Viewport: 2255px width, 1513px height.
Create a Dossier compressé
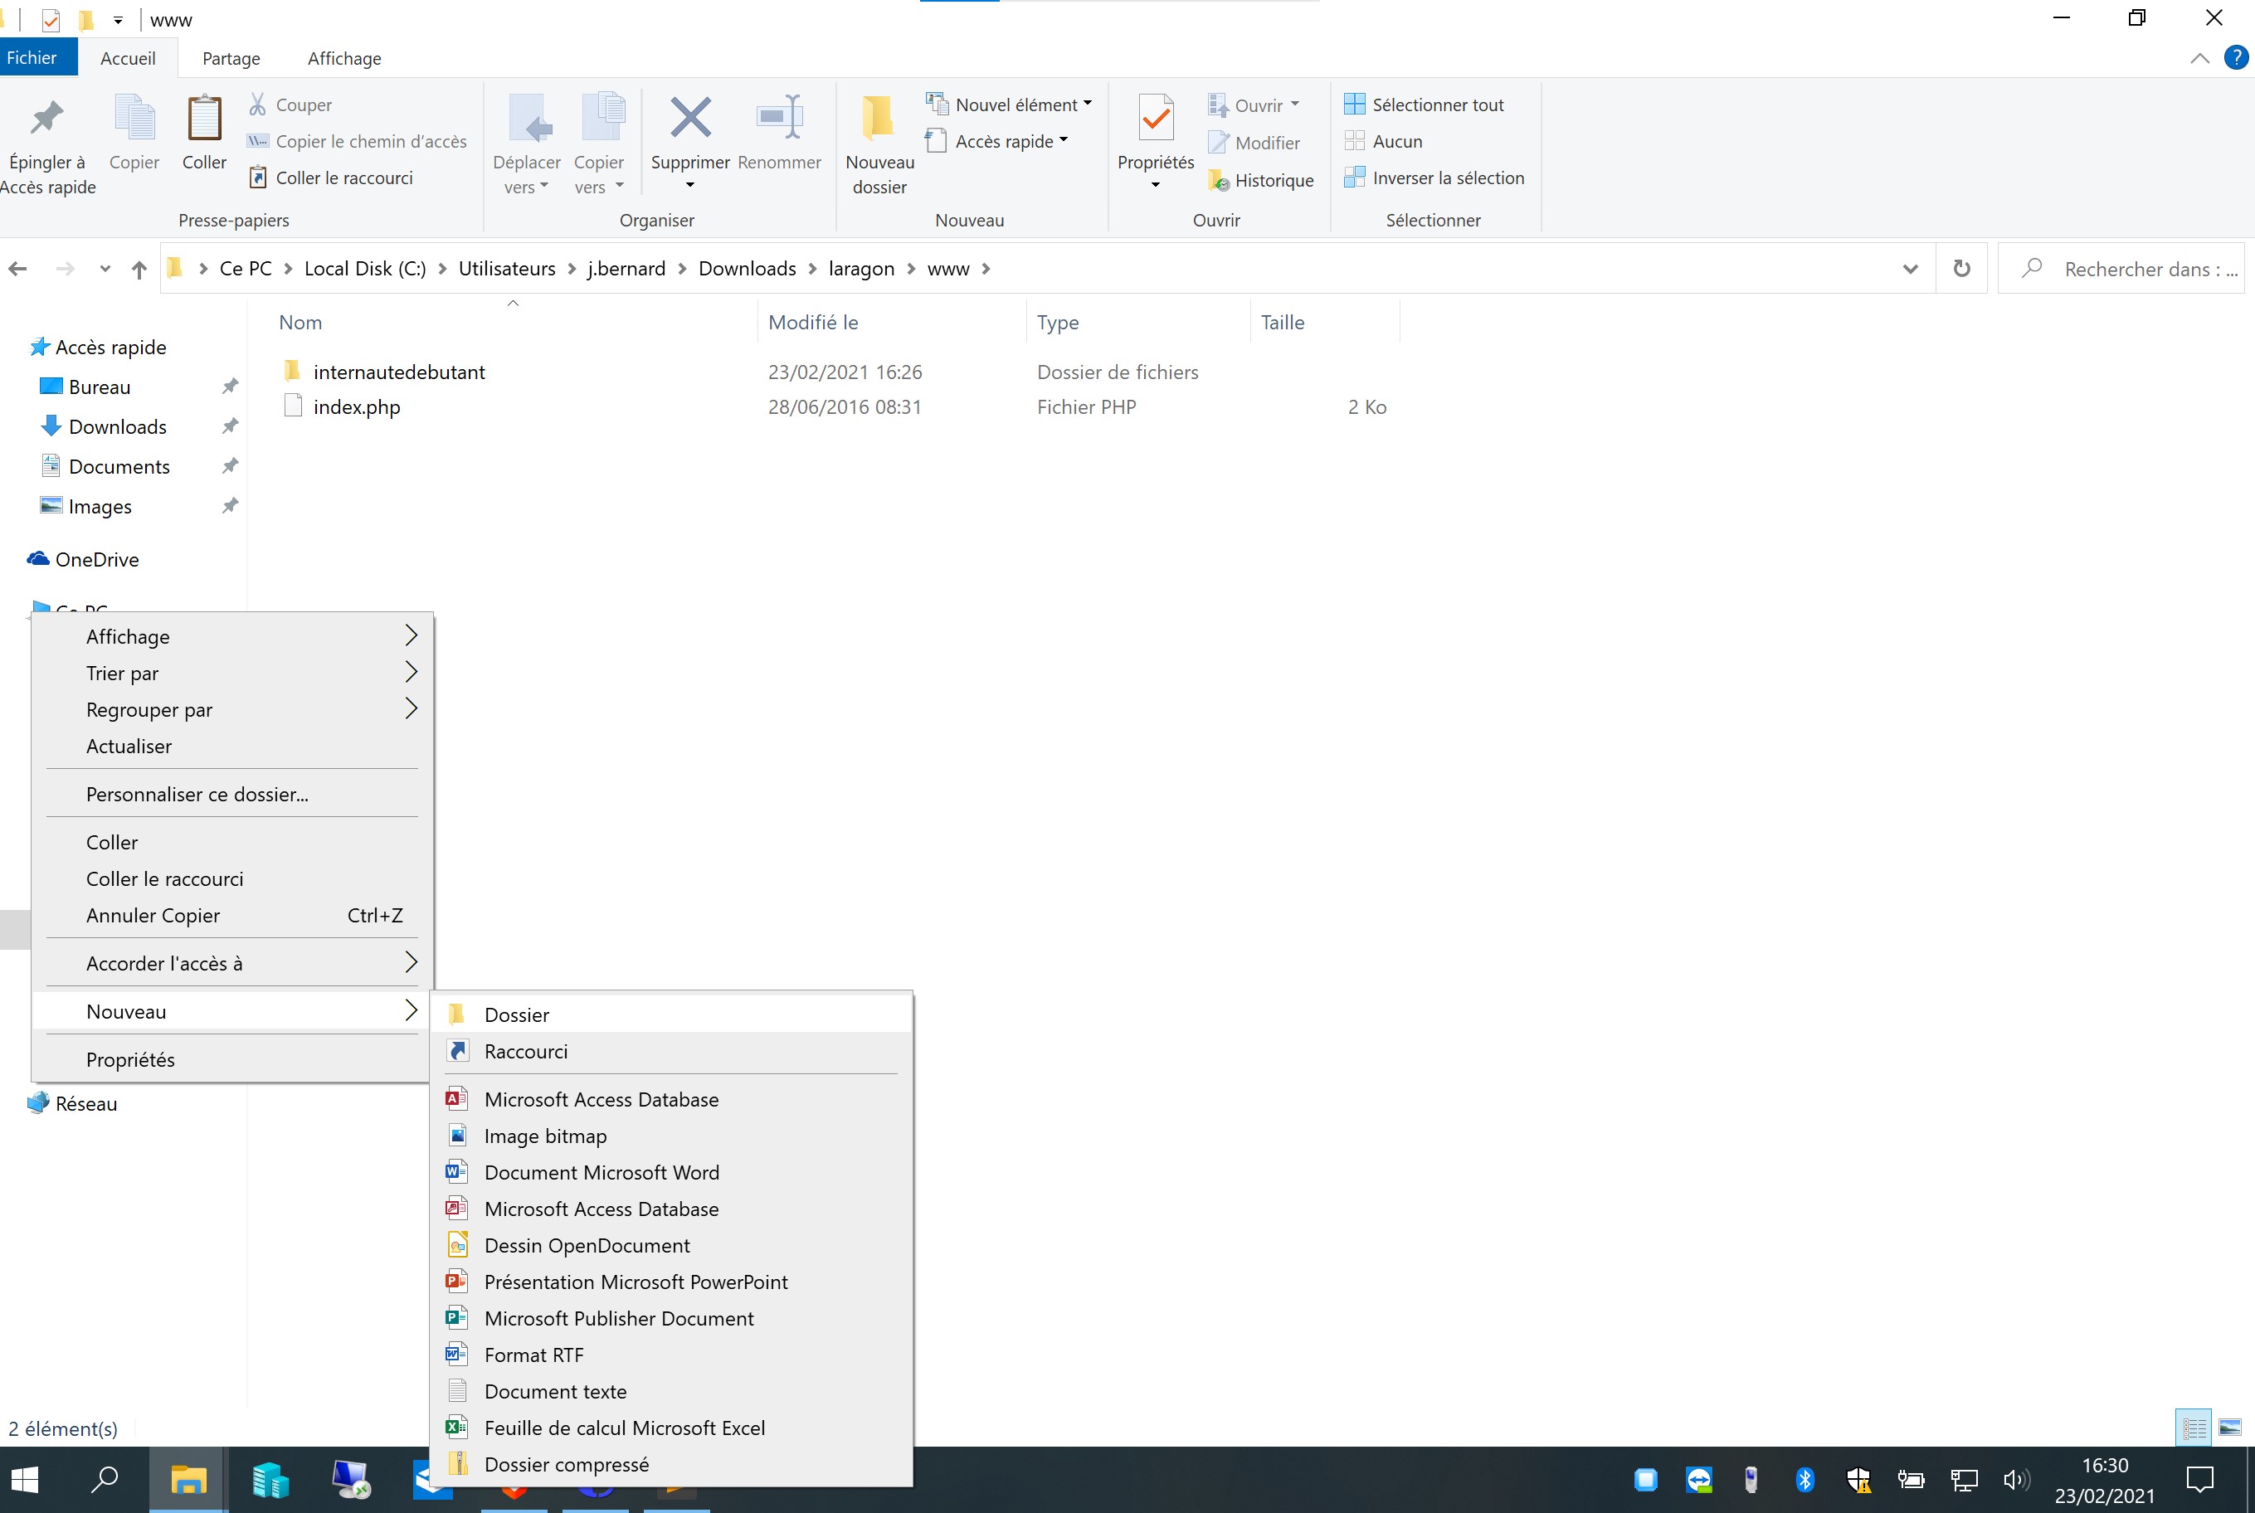tap(671, 1464)
